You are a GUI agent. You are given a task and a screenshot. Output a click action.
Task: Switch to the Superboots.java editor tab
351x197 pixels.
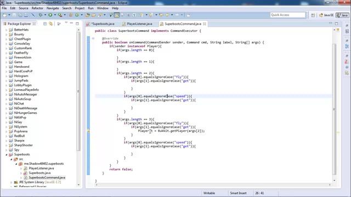click(100, 24)
